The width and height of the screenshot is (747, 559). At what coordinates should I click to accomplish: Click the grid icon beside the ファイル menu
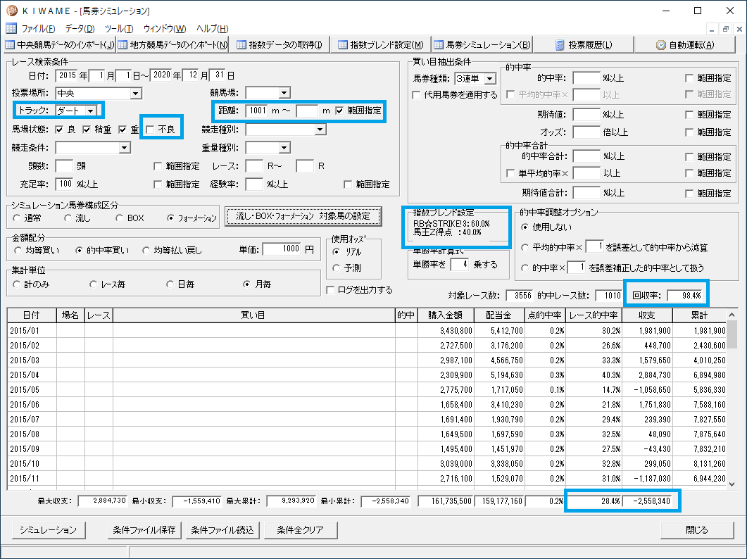pyautogui.click(x=11, y=28)
